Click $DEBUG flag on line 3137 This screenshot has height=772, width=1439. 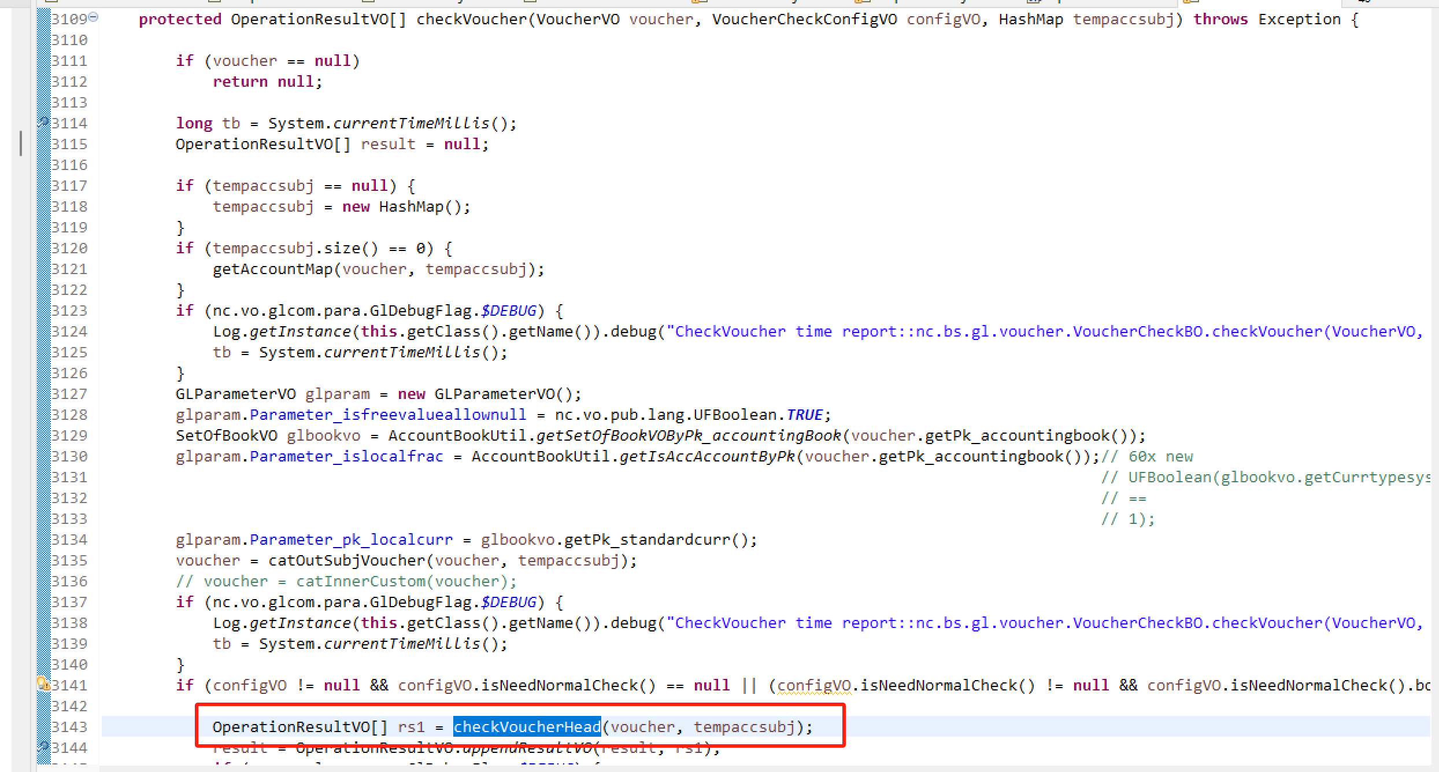(x=508, y=602)
